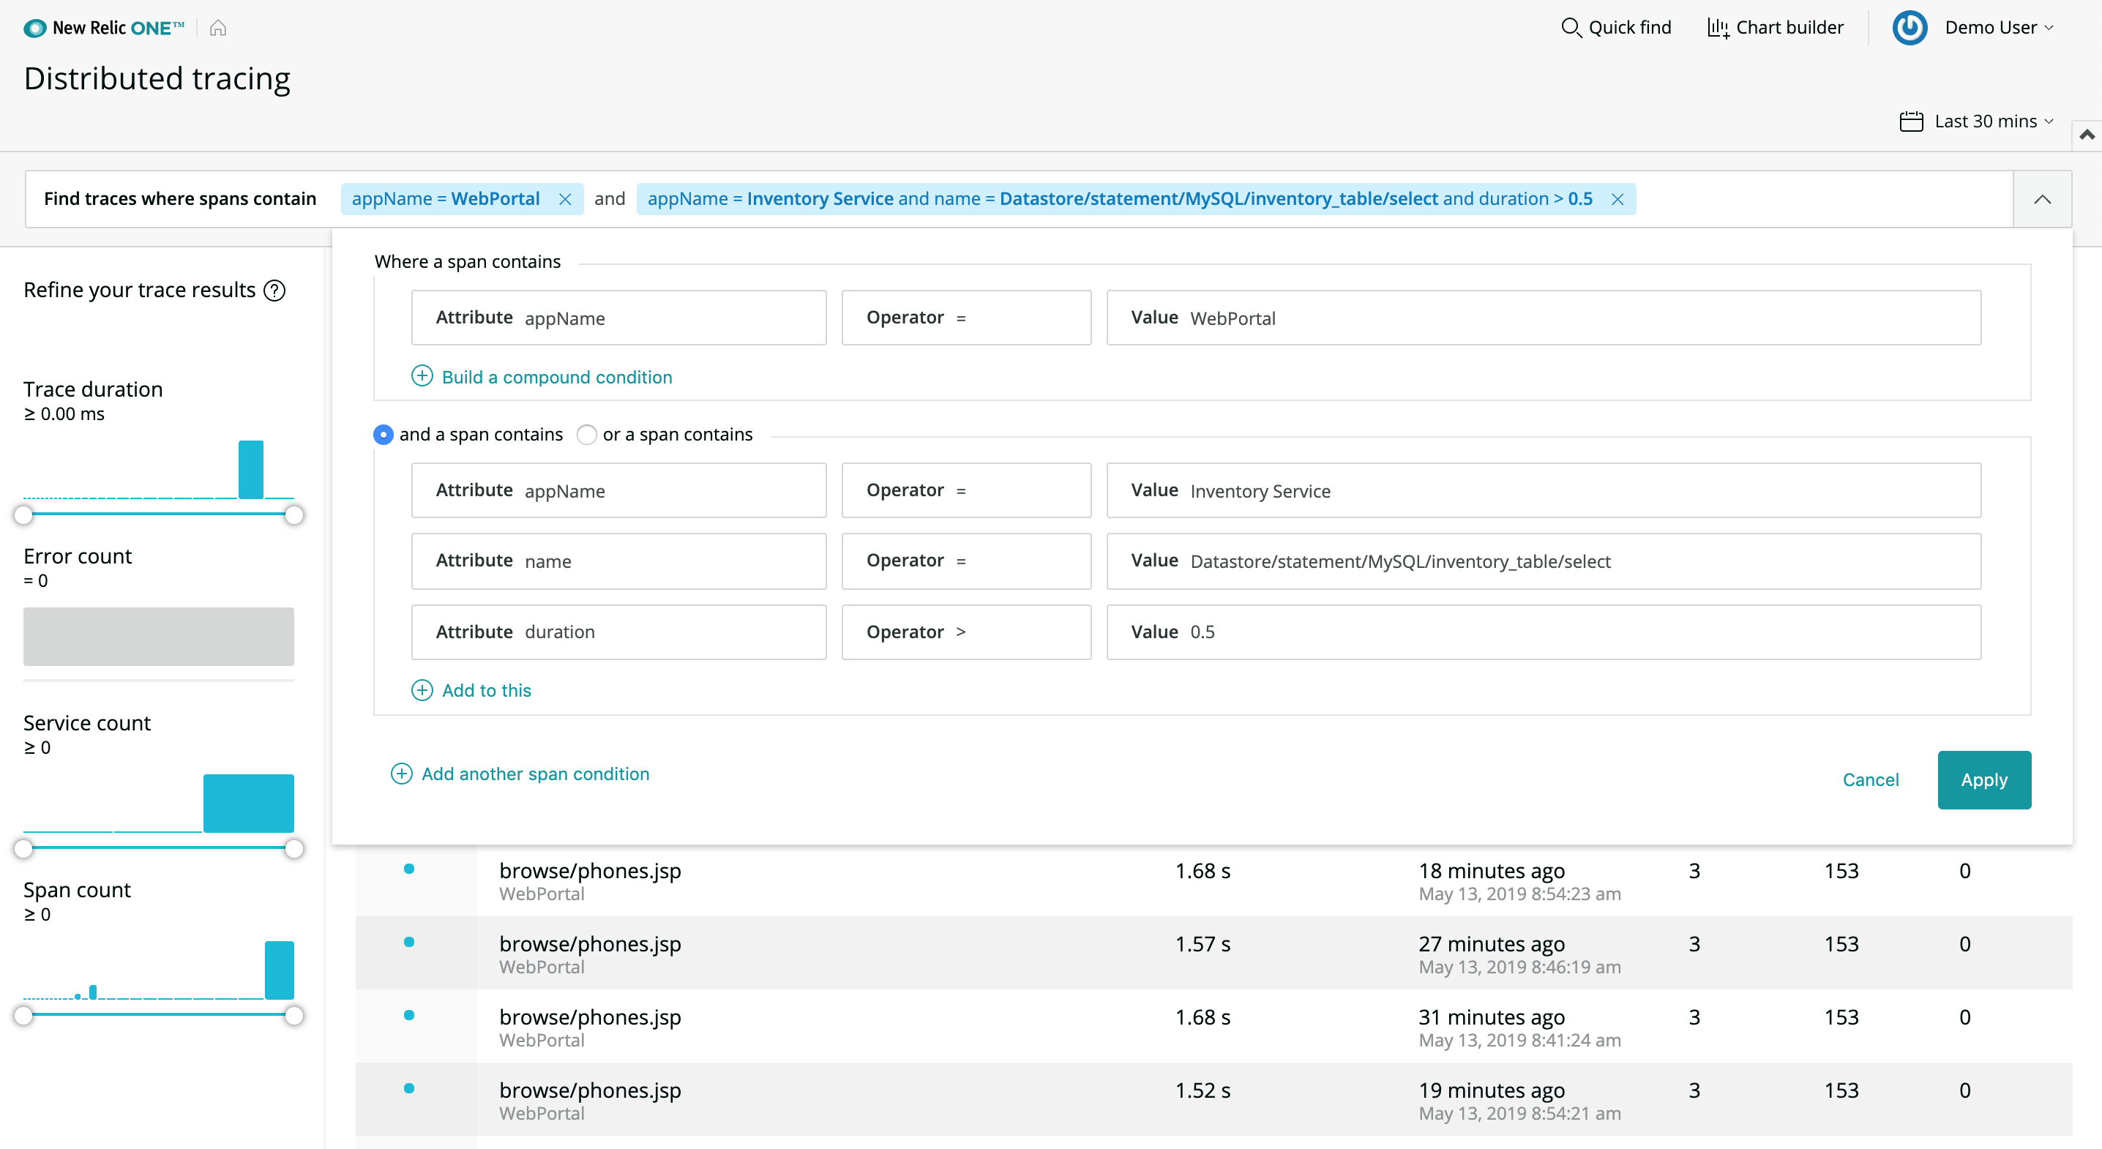Click the Value field containing WebPortal
Viewport: 2102px width, 1149px height.
[1543, 318]
